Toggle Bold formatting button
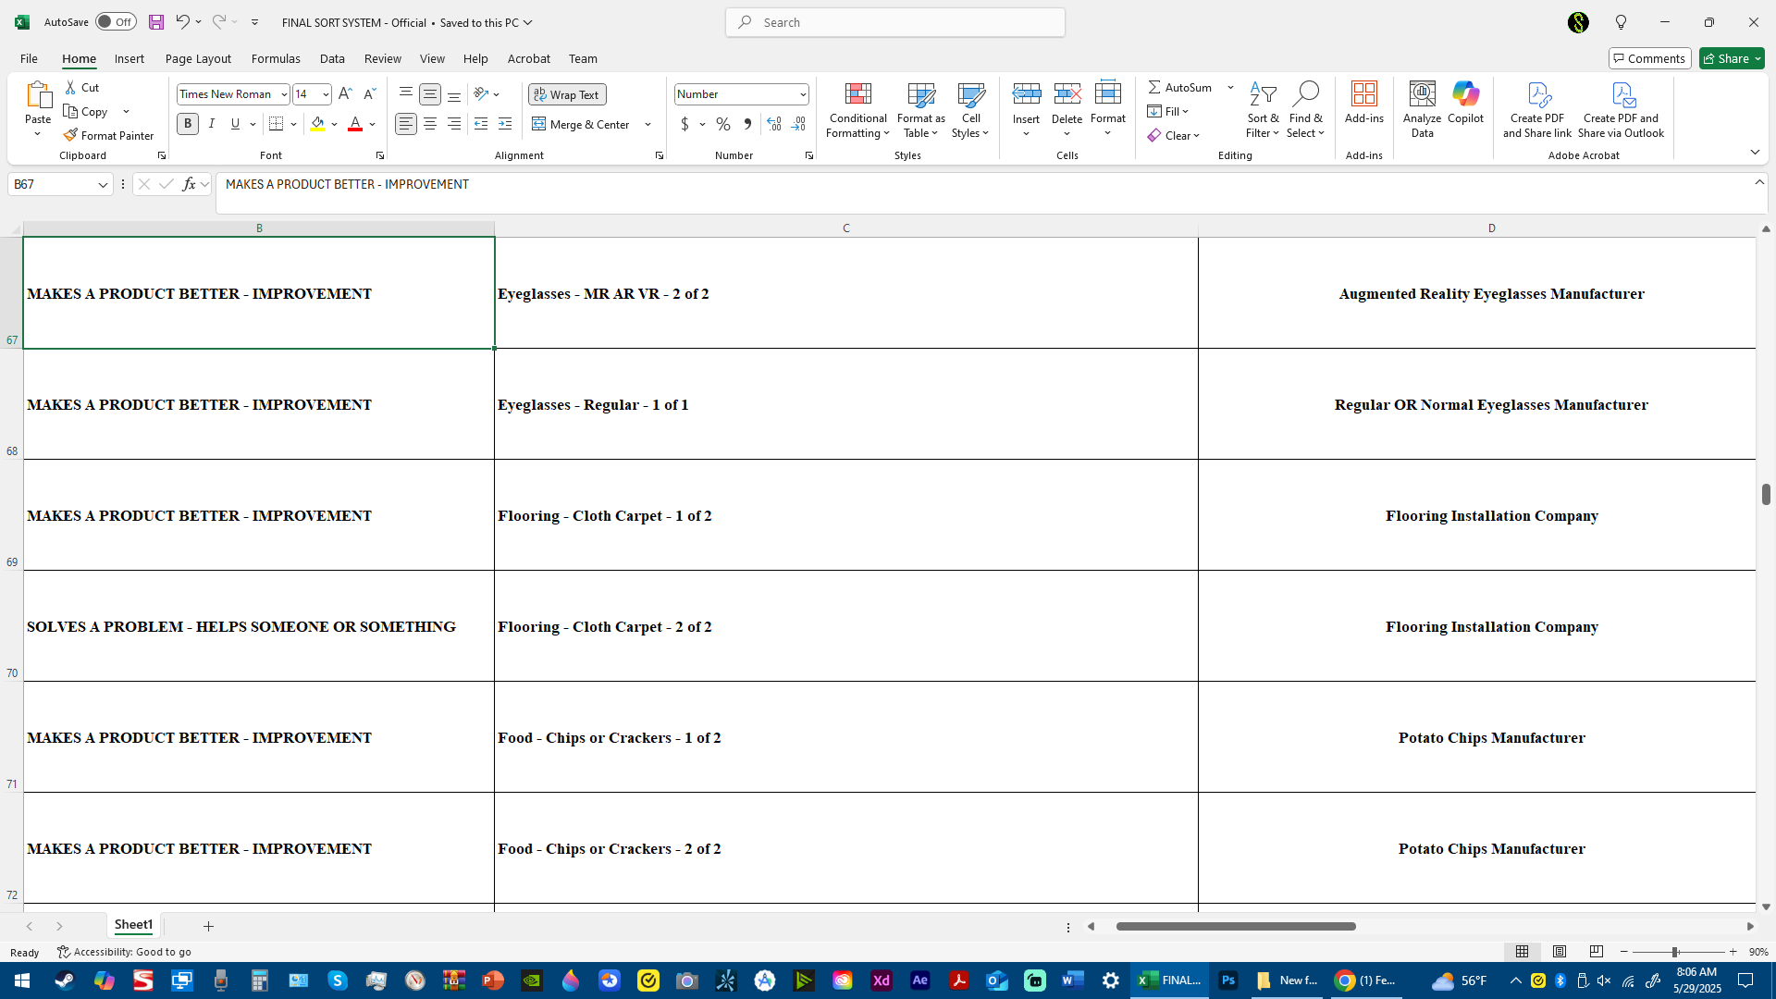 pyautogui.click(x=188, y=124)
